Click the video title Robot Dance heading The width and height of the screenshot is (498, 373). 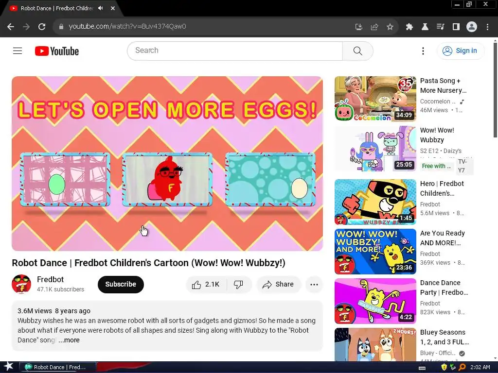tap(148, 263)
